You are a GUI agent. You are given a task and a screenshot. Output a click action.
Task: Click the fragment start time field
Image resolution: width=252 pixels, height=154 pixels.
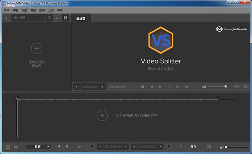(x=113, y=147)
